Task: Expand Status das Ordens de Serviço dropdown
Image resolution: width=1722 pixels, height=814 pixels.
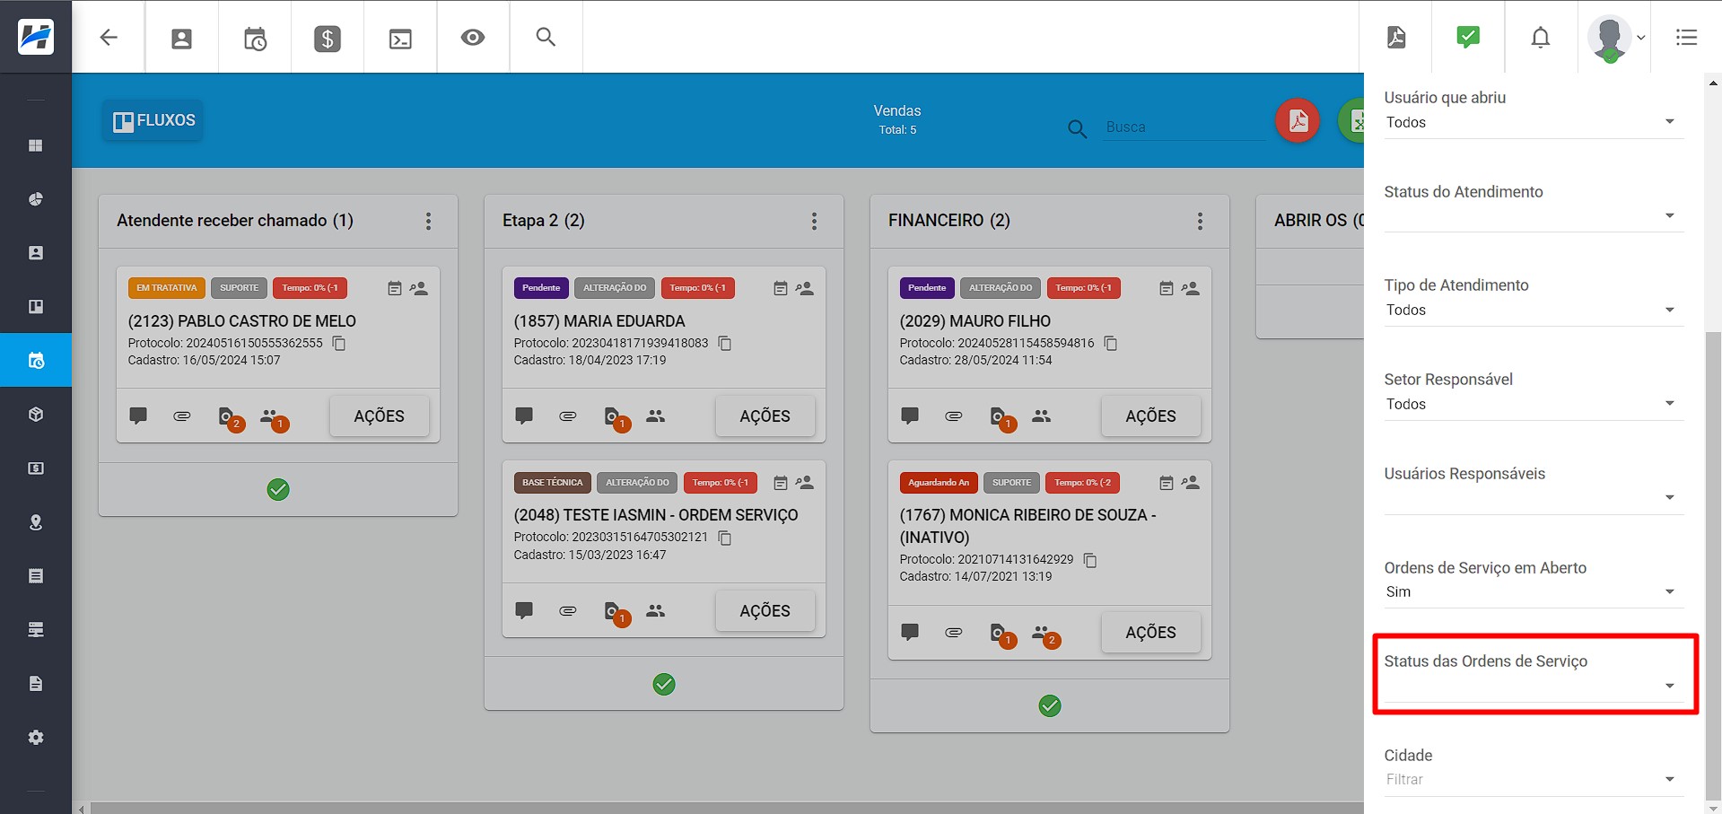Action: [1533, 687]
